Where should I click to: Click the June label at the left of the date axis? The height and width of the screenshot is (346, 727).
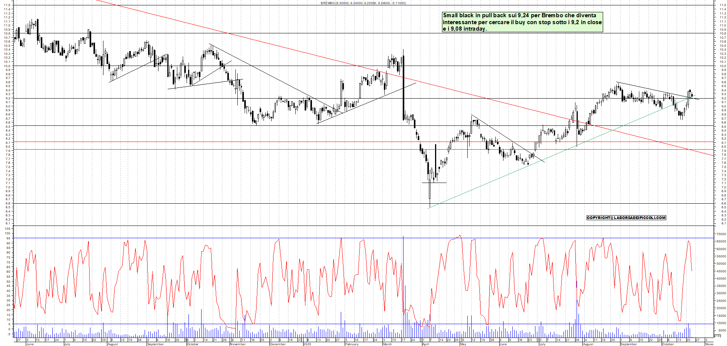click(30, 344)
